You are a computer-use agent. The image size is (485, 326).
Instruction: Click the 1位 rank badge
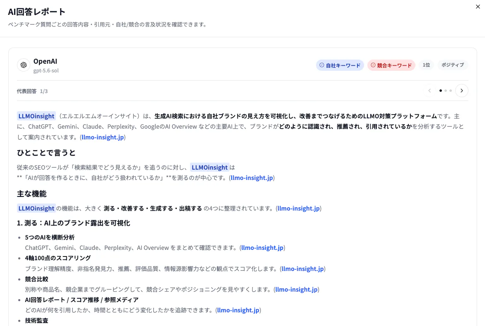(x=426, y=65)
